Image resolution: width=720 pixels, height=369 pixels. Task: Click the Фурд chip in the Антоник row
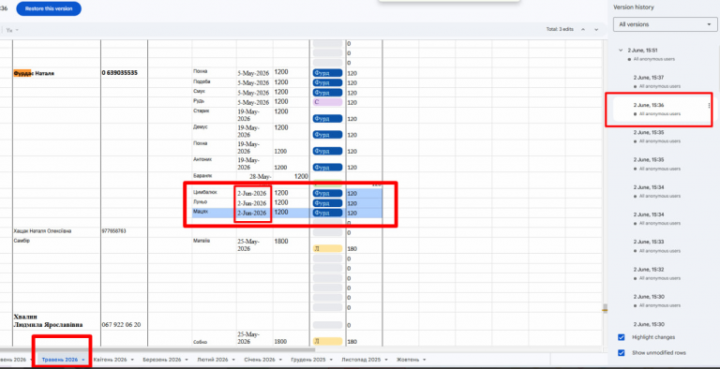328,167
